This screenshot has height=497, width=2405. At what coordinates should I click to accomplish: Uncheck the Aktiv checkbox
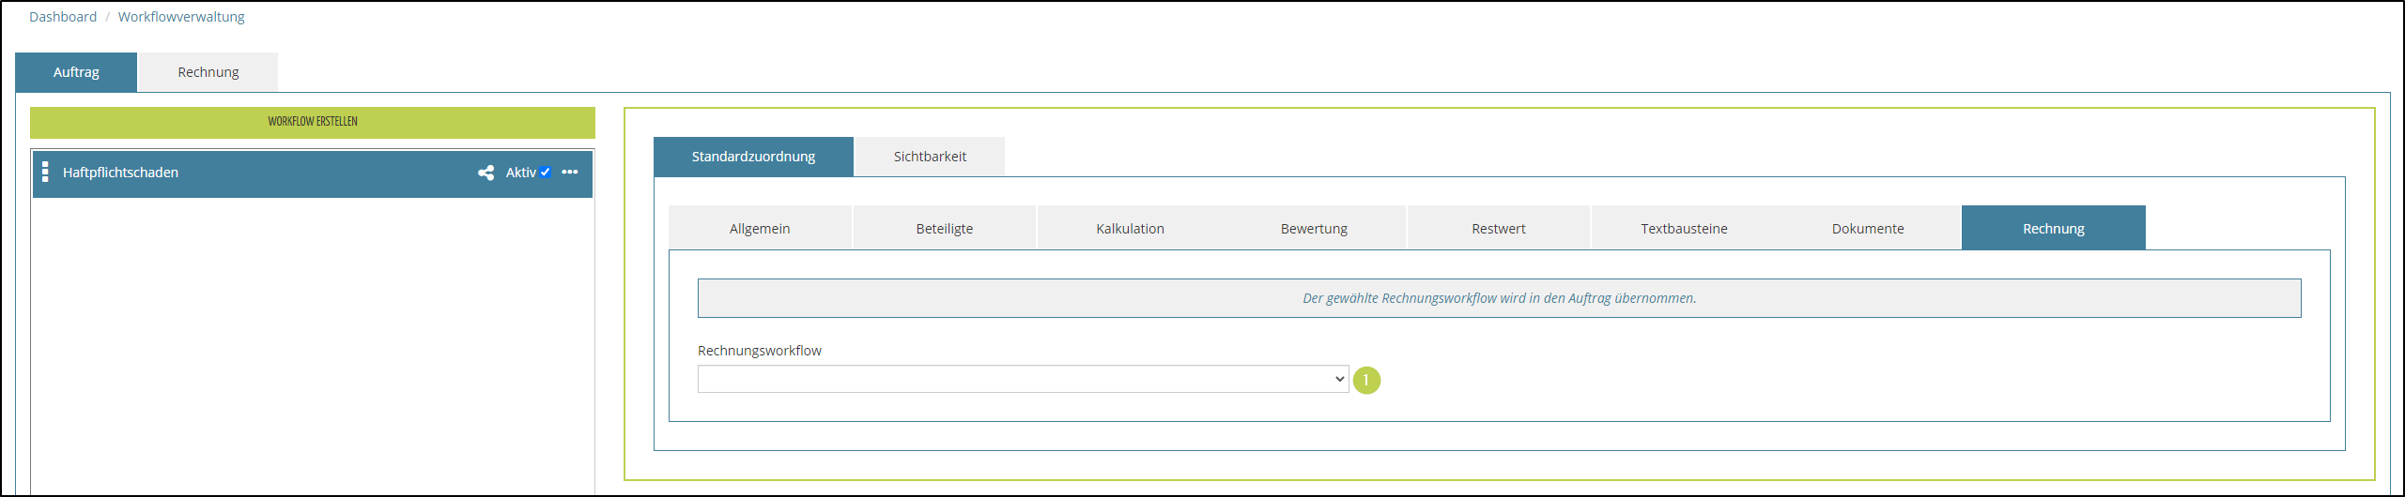click(546, 173)
